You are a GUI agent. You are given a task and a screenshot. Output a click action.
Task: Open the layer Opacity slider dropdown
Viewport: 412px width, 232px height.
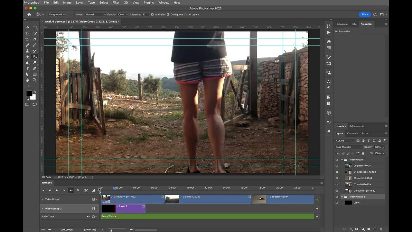[384, 147]
